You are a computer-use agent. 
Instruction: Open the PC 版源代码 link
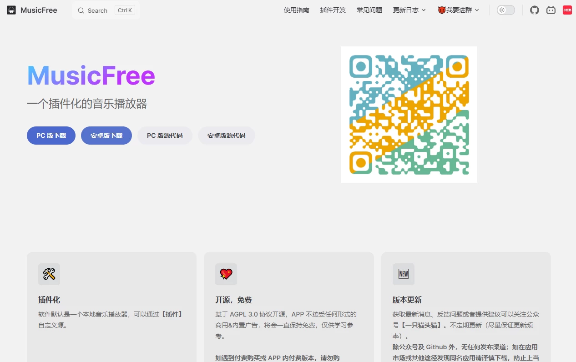click(165, 135)
